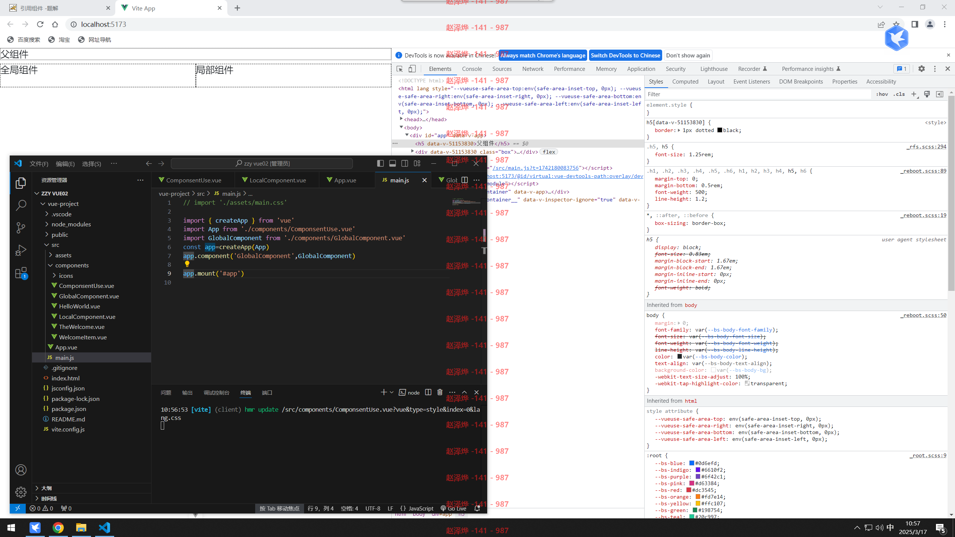The image size is (955, 537).
Task: Maximize terminal panel with caret up
Action: [x=464, y=392]
